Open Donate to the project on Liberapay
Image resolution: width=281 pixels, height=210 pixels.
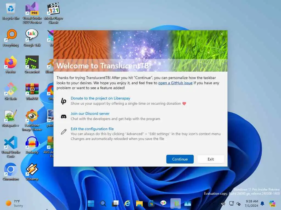point(100,98)
